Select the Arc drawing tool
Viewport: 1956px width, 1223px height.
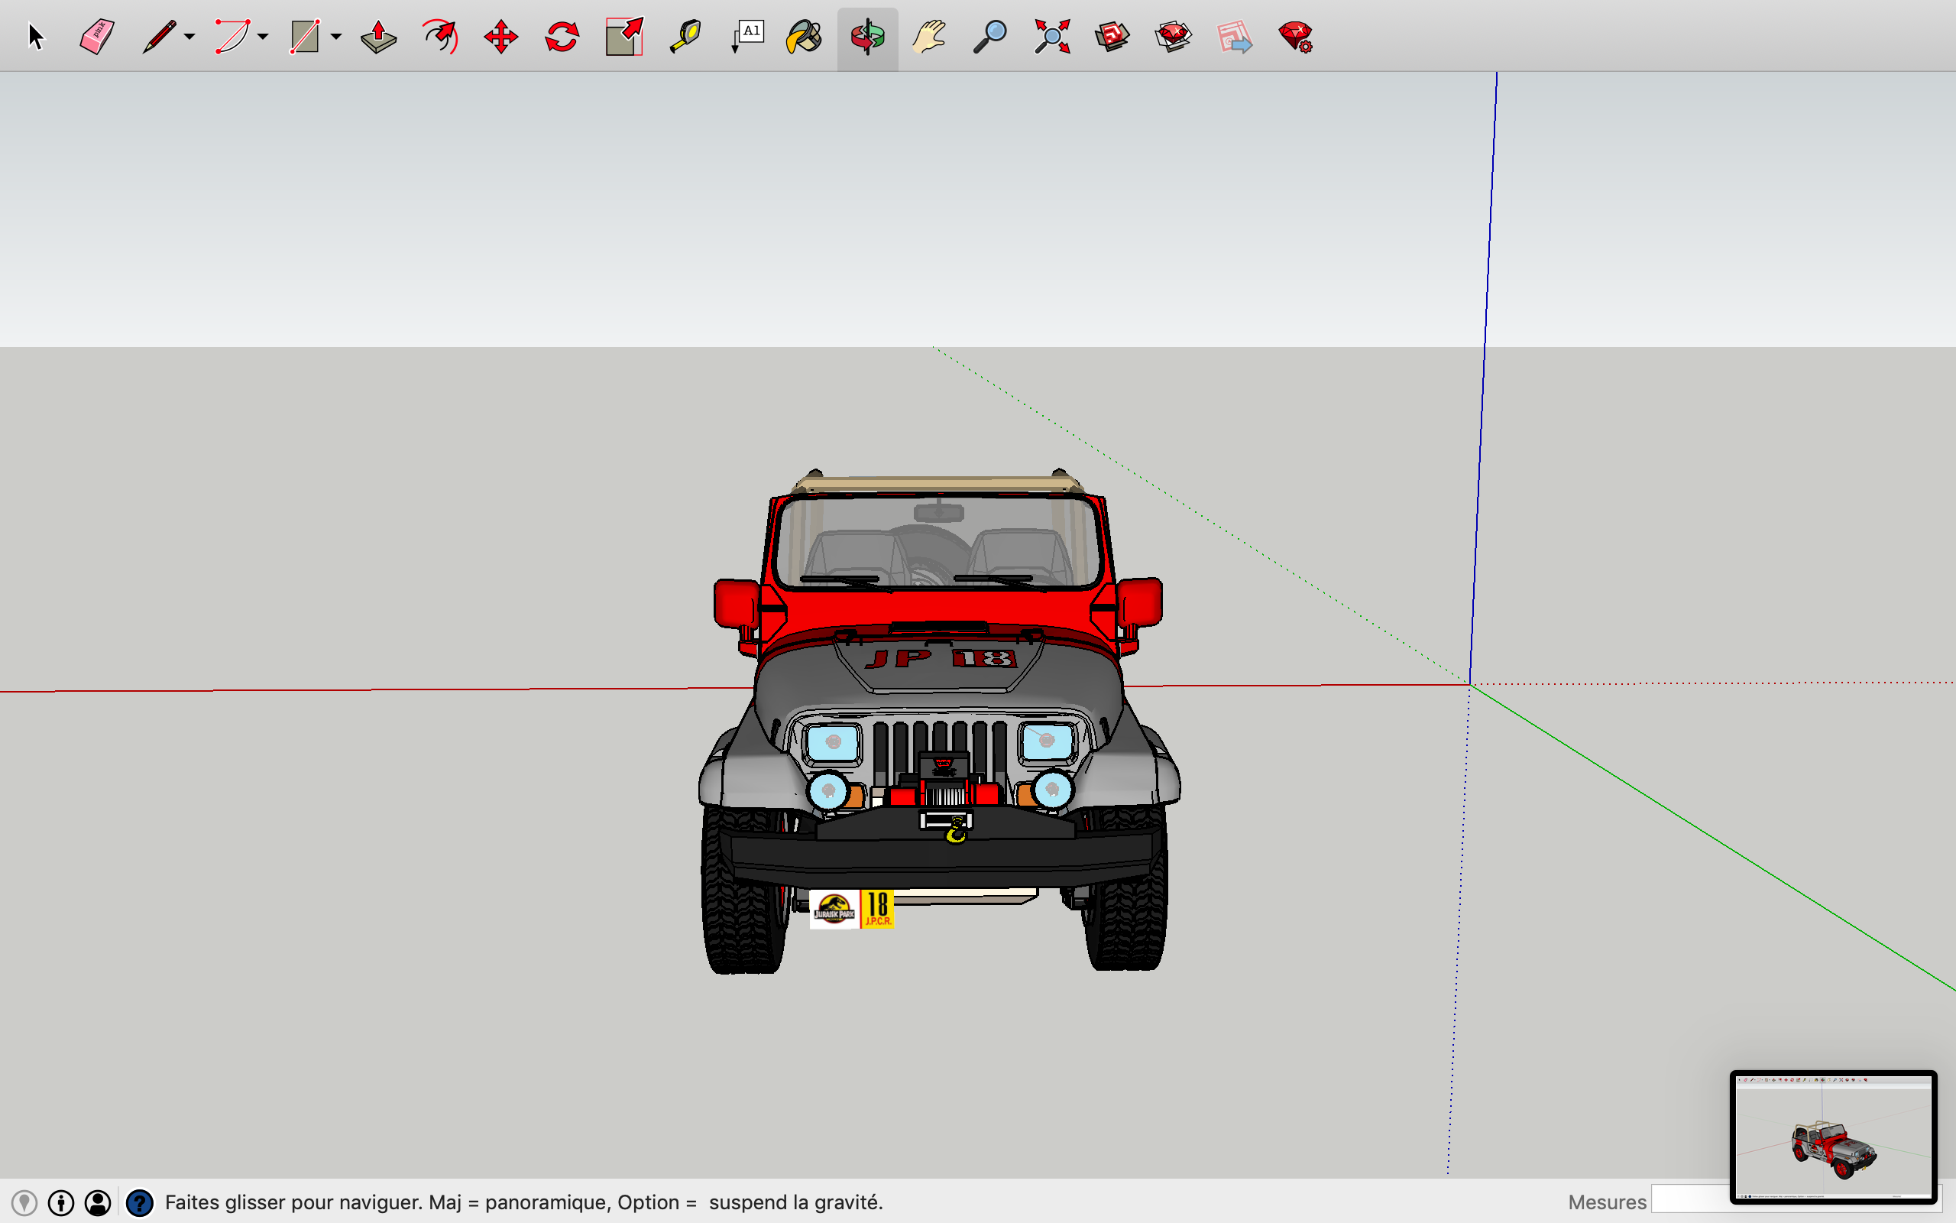232,37
